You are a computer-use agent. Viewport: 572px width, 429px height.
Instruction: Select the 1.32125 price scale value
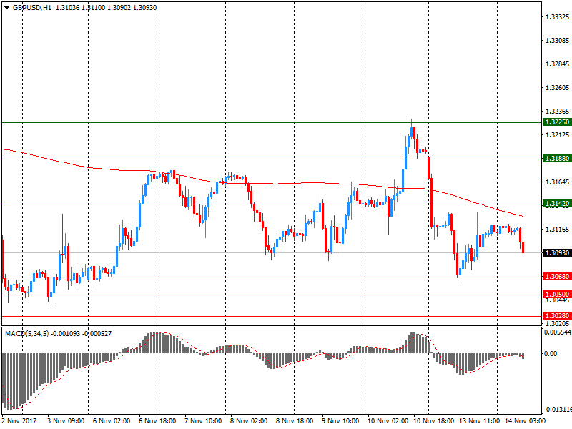558,135
